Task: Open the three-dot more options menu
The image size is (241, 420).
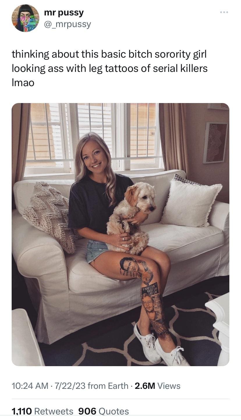Action: point(224,12)
